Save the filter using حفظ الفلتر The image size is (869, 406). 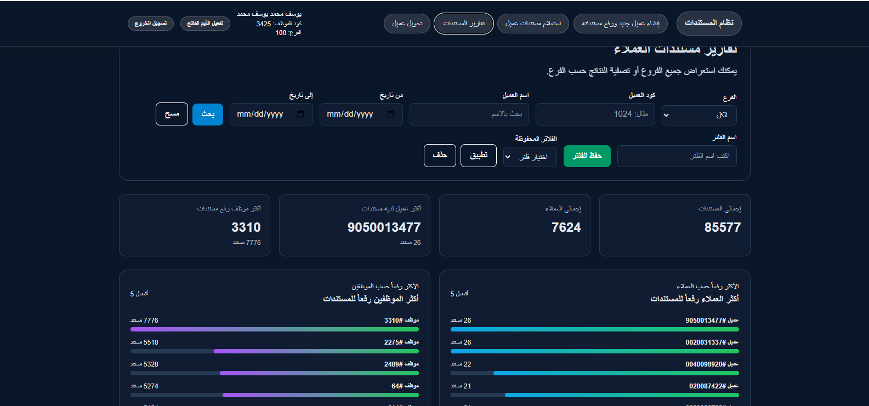587,156
